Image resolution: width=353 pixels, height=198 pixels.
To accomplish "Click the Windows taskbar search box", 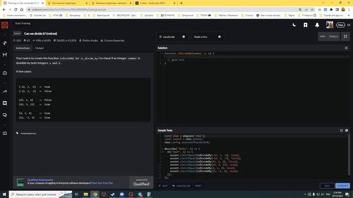I will (40, 194).
